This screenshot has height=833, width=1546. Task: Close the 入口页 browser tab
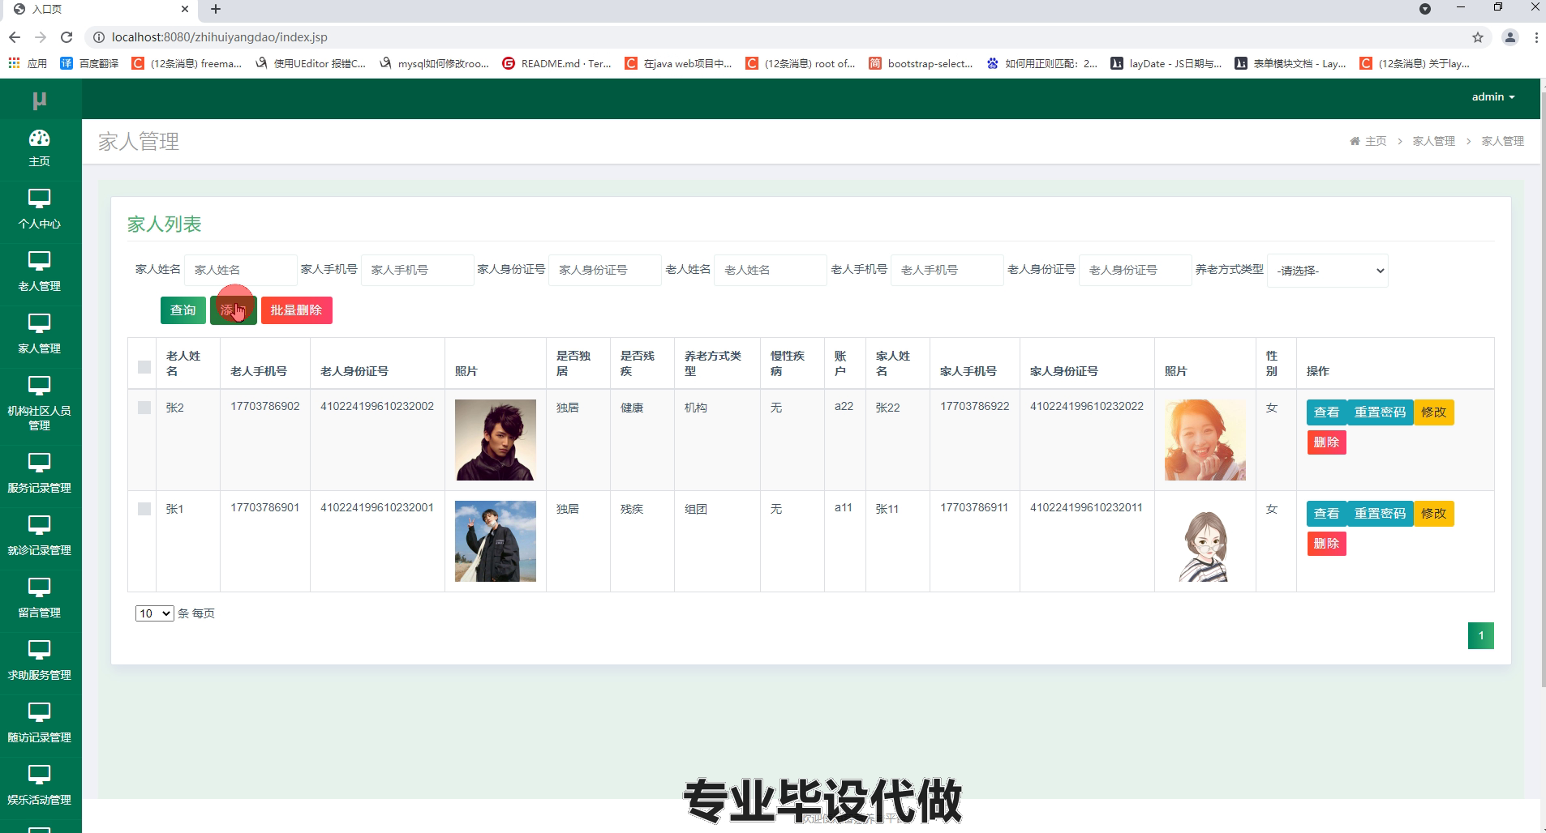(x=185, y=10)
